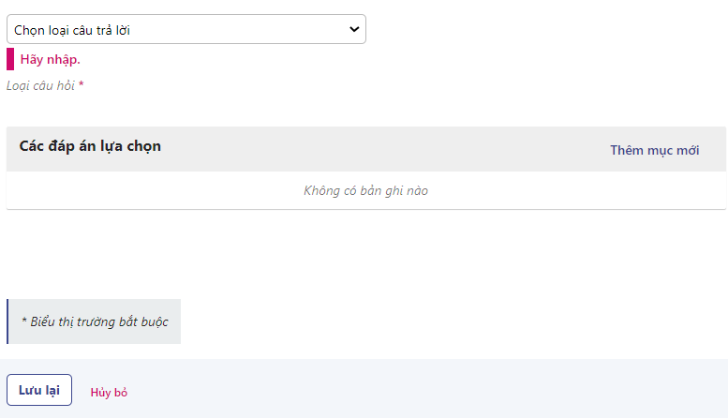Open the "Chọn loại câu trả lời" dropdown
The image size is (728, 418).
[x=186, y=29]
